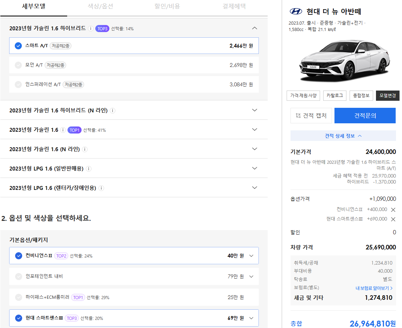Collapse the 가솔린 1.6 하이브리드 section

[255, 28]
